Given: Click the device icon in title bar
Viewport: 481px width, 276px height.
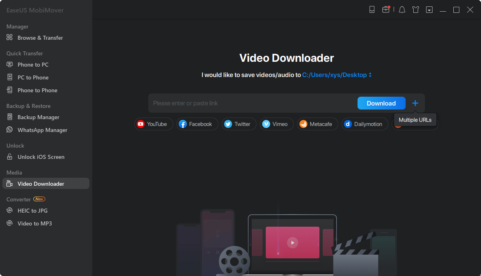Looking at the screenshot, I should tap(372, 10).
